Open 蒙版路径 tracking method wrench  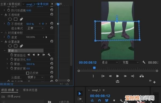[x=49, y=55]
